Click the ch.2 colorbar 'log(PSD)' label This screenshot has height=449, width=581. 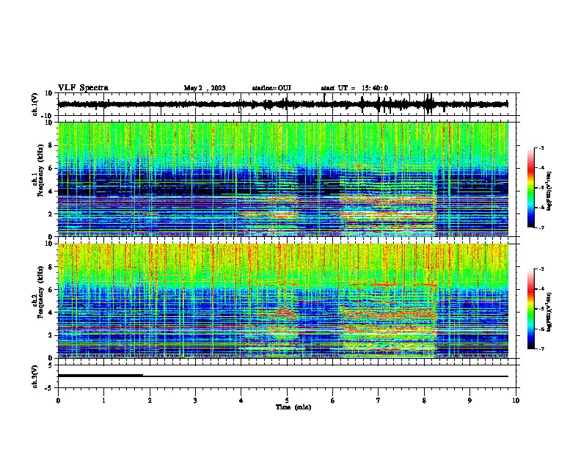tap(549, 312)
